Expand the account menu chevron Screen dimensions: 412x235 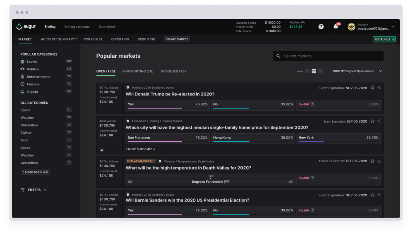click(x=393, y=26)
